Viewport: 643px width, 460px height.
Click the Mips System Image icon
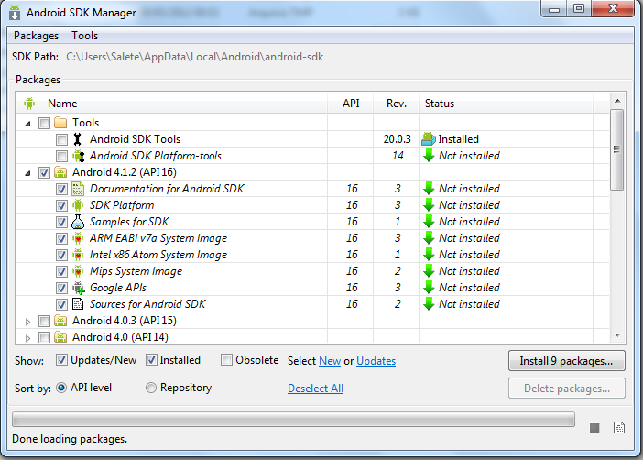click(x=78, y=271)
